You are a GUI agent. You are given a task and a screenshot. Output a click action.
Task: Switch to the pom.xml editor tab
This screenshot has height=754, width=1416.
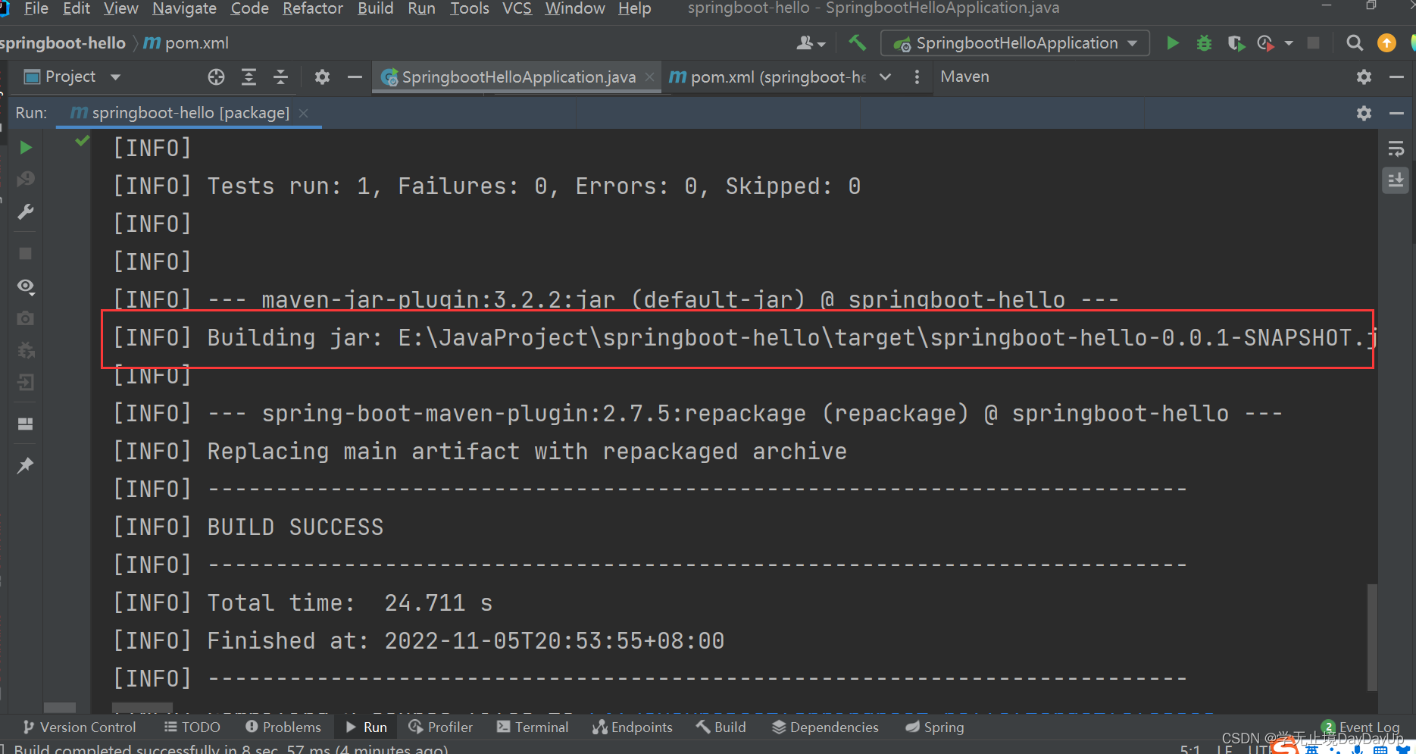pos(767,77)
